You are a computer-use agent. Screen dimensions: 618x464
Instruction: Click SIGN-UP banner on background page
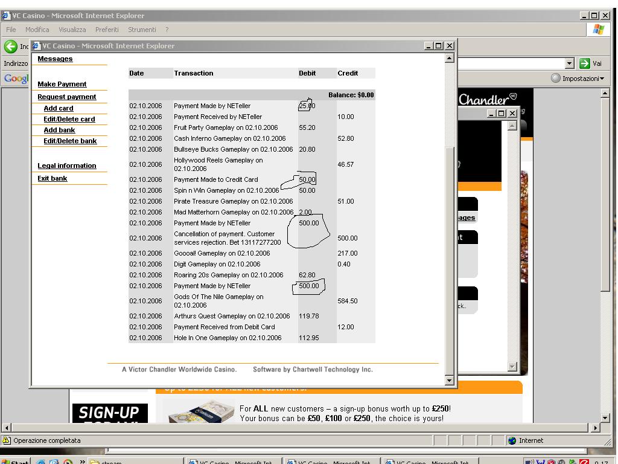110,413
